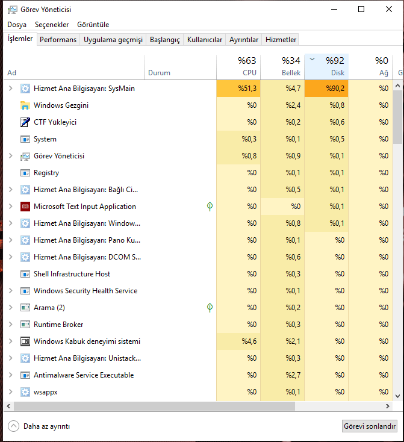The width and height of the screenshot is (404, 442).
Task: Sort by the CPU column header
Action: tap(238, 67)
